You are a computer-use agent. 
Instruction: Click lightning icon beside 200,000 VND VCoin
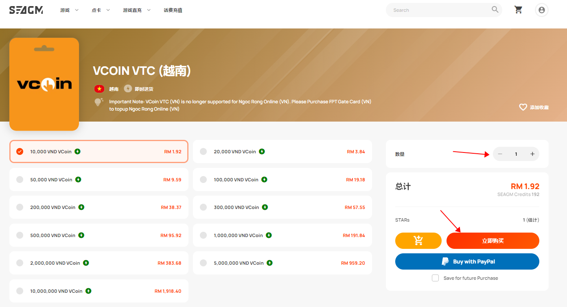pyautogui.click(x=81, y=207)
